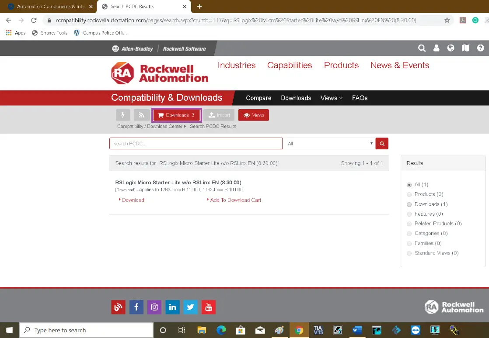Reload the page in Chrome

(34, 20)
